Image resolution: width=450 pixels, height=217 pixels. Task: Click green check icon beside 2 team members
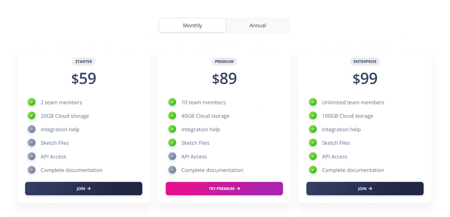click(31, 102)
